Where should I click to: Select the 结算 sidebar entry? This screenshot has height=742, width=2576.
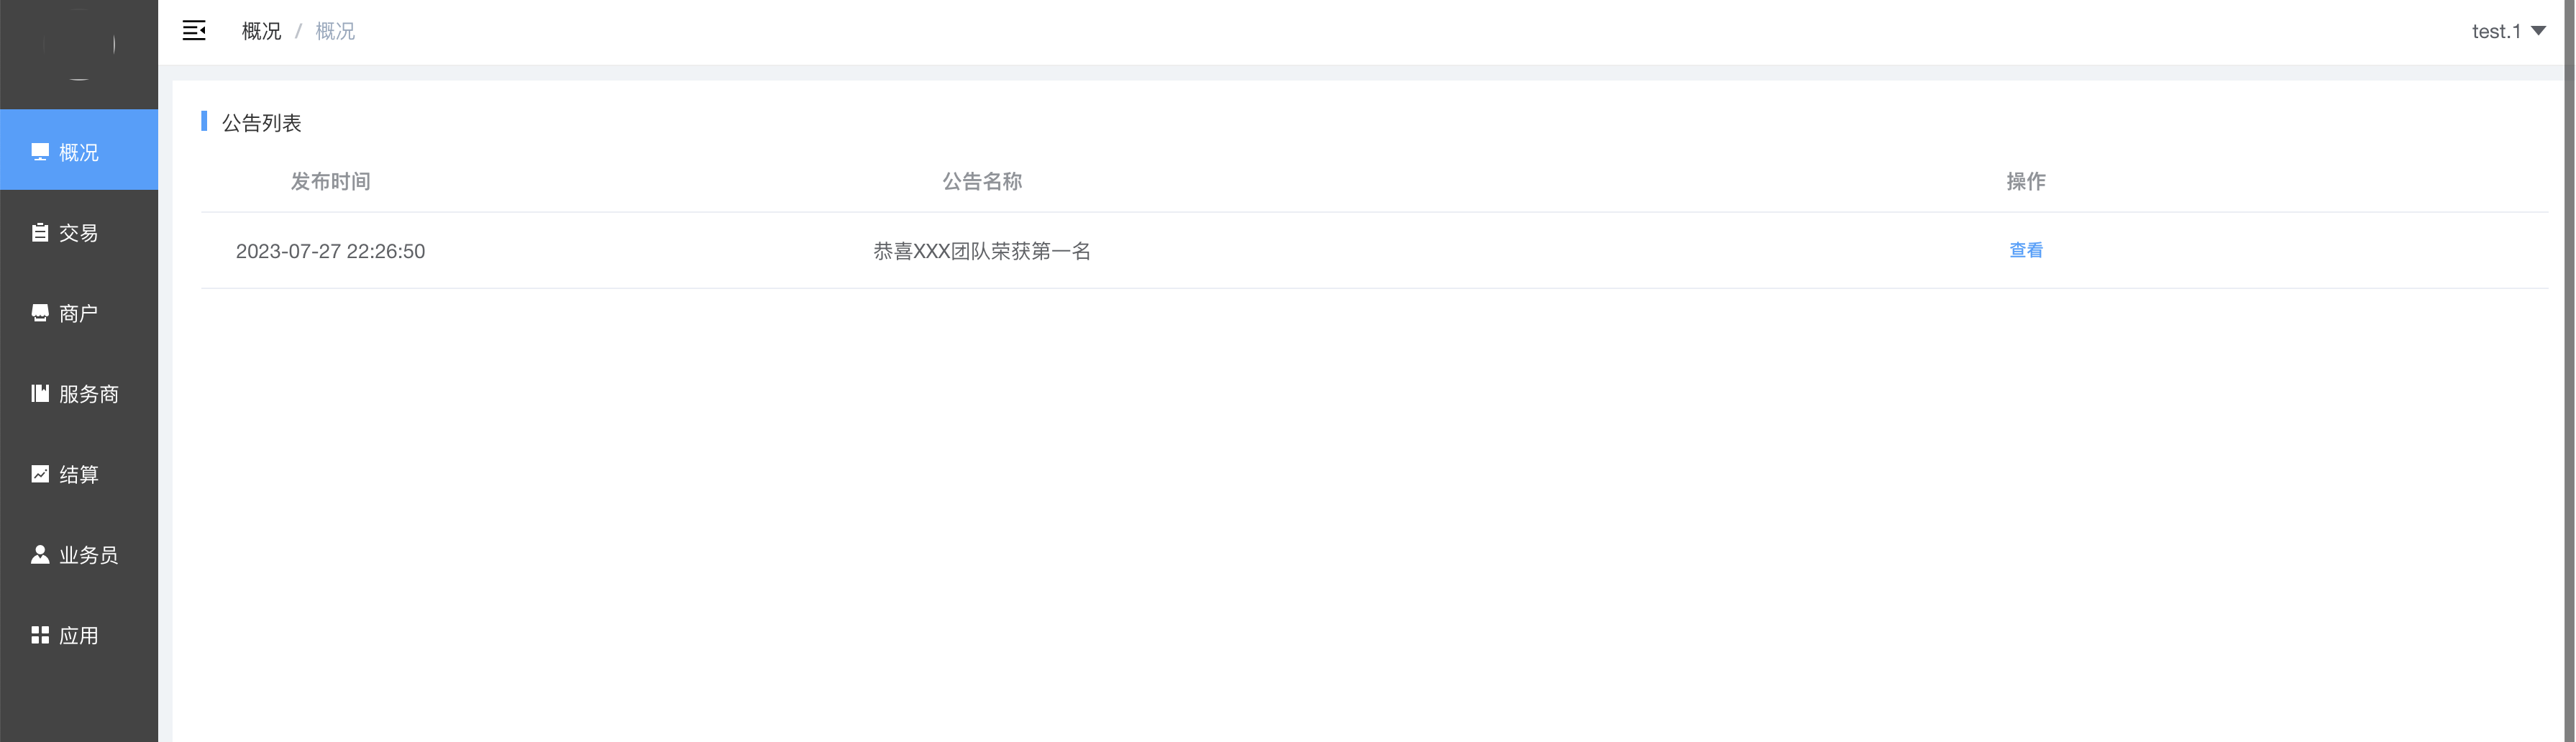79,474
